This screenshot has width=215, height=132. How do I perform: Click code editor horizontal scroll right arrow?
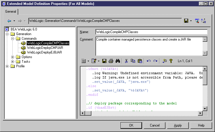[x=200, y=113]
